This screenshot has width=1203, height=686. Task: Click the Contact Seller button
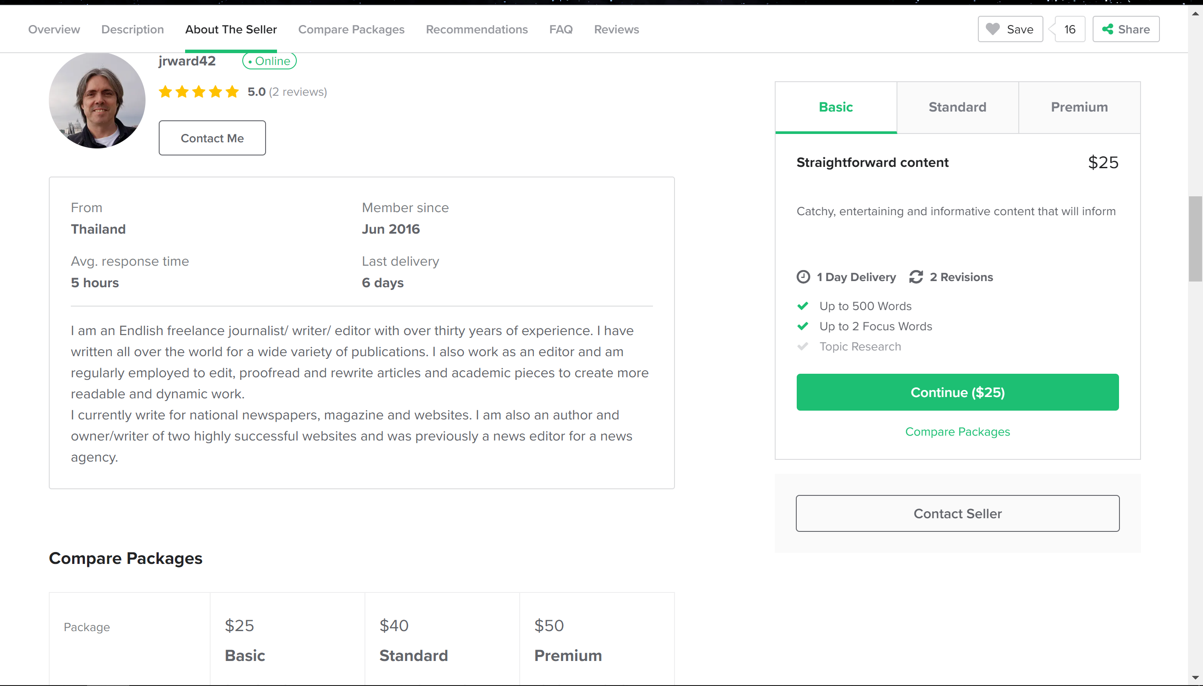point(957,513)
